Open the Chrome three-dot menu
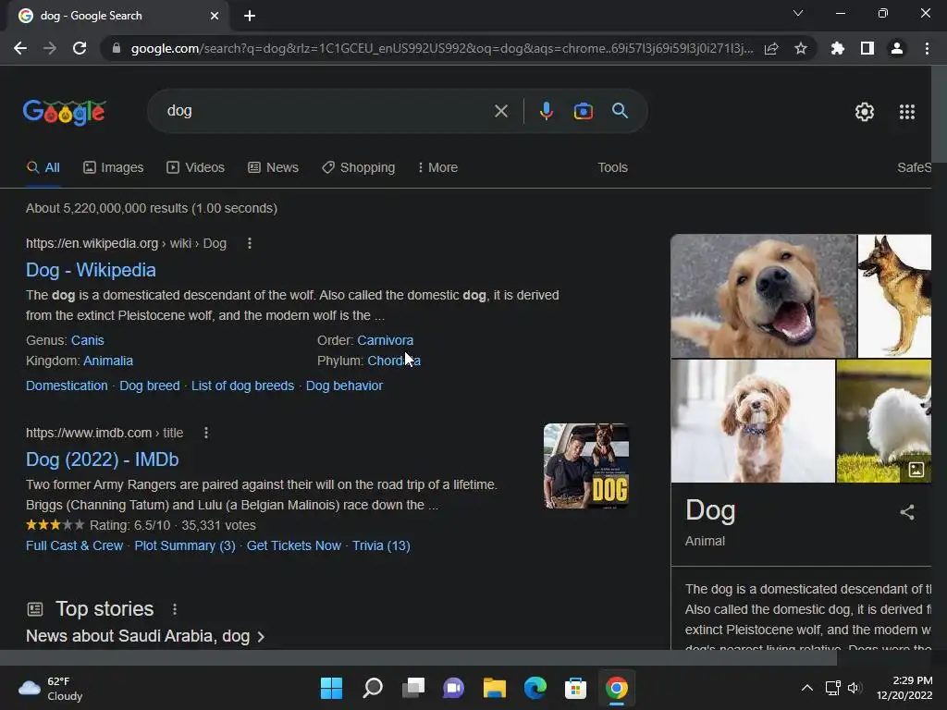Screen dimensions: 947x710 coord(927,48)
